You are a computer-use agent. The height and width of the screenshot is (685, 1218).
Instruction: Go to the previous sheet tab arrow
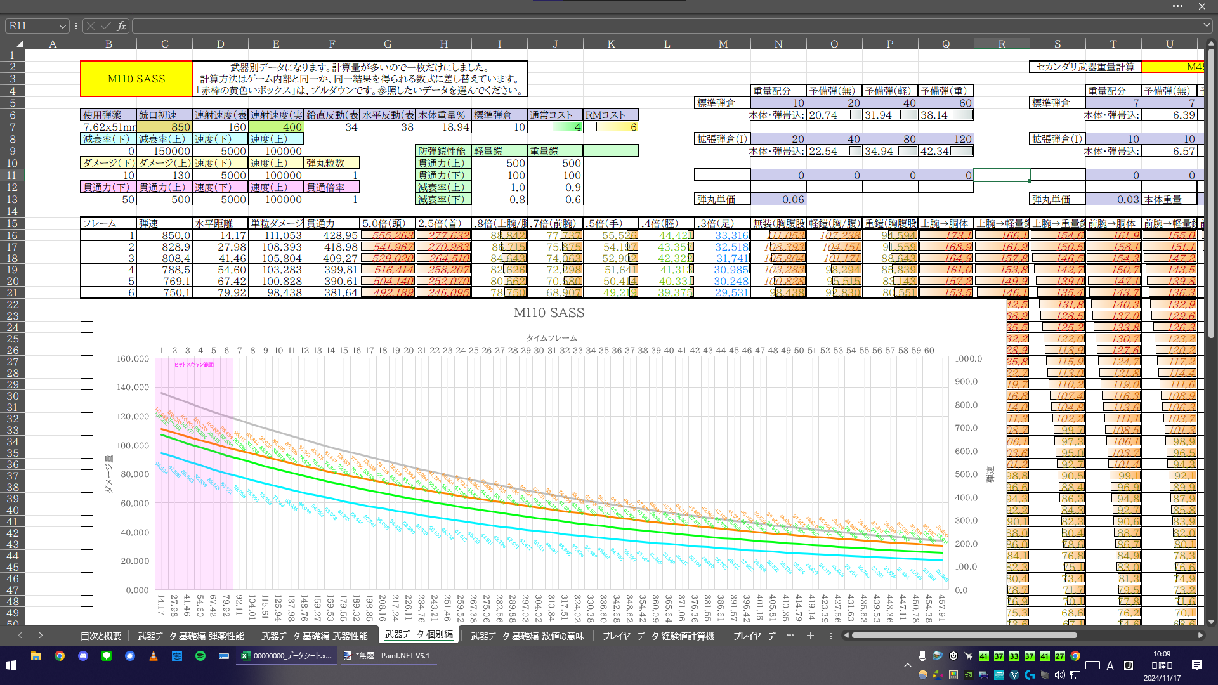pos(20,635)
